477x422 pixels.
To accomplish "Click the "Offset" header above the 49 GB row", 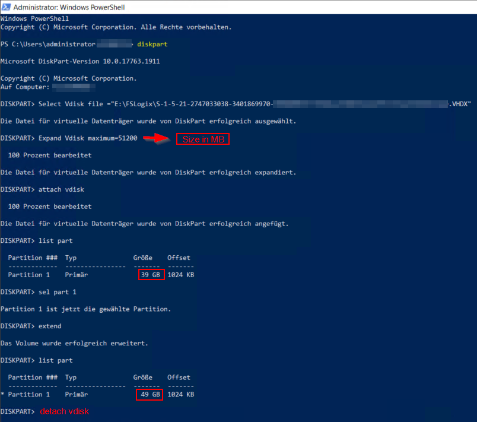I will click(x=179, y=377).
